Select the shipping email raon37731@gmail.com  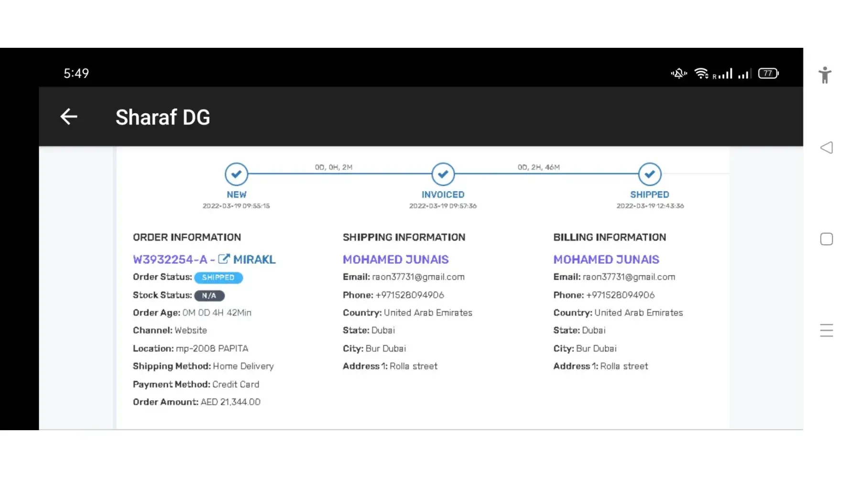coord(418,277)
